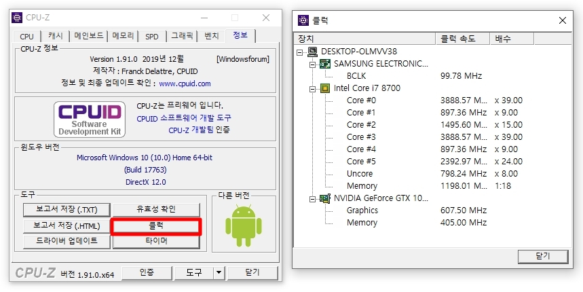This screenshot has width=583, height=292.
Task: Select the Core #5 row
Action: point(361,162)
